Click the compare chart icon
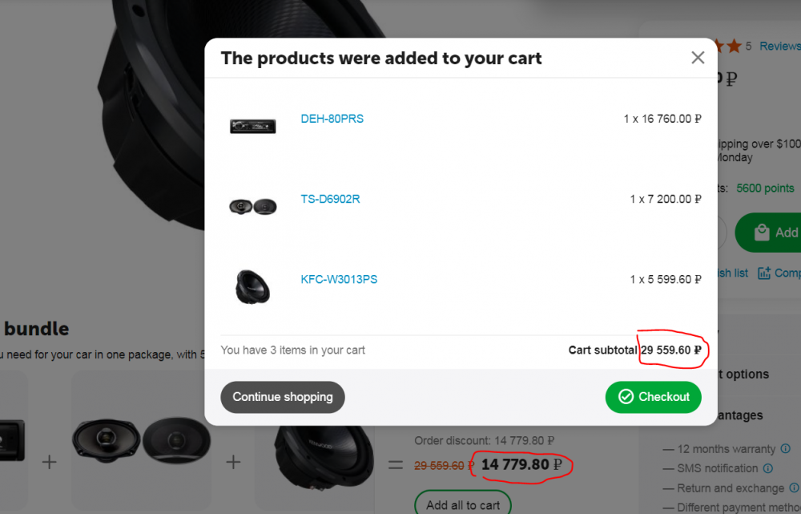The image size is (801, 514). [763, 273]
